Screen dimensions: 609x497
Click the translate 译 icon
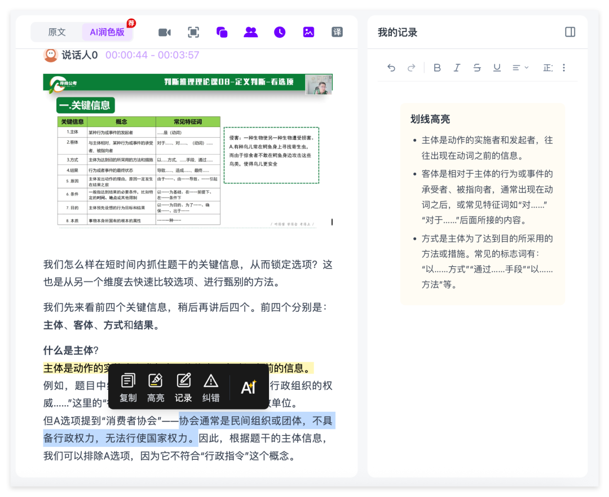click(x=337, y=32)
